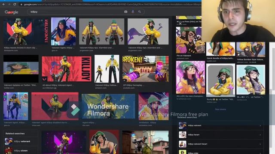Open the 'OP Killjoy Gameplay' BROKEN! thumbnail
Screen dimensions: 275x154
pos(146,69)
